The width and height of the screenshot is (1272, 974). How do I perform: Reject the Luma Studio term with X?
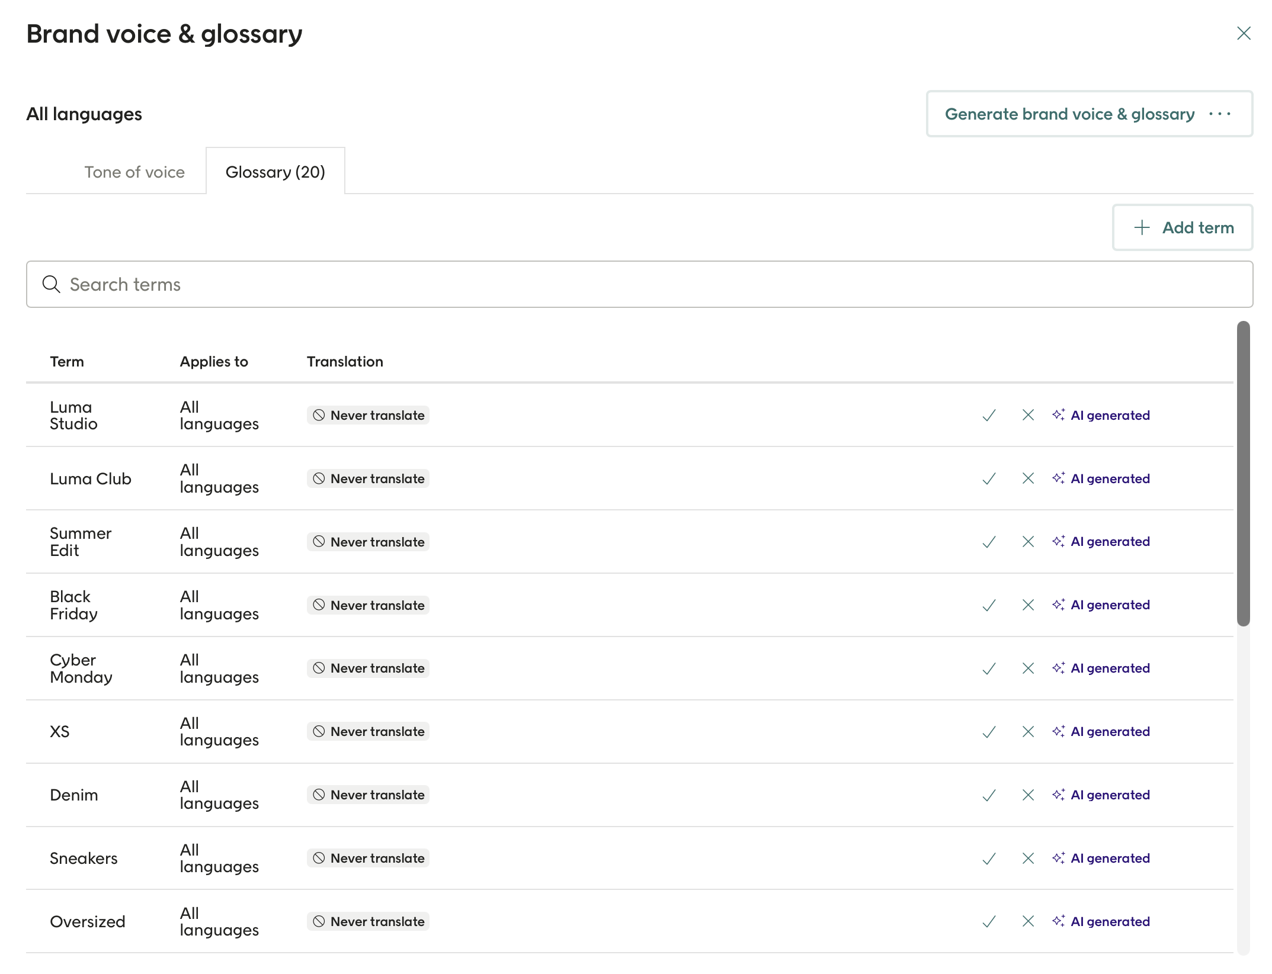coord(1028,415)
